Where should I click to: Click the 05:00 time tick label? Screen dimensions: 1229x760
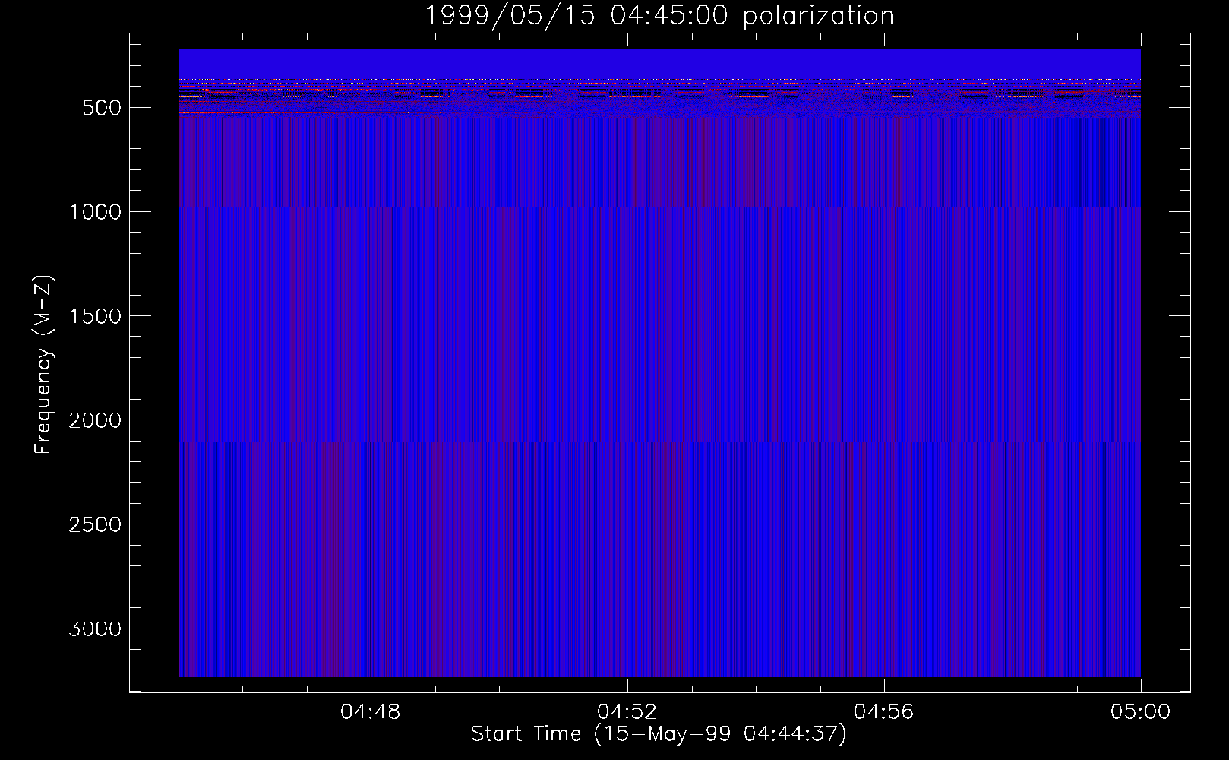pyautogui.click(x=1141, y=712)
